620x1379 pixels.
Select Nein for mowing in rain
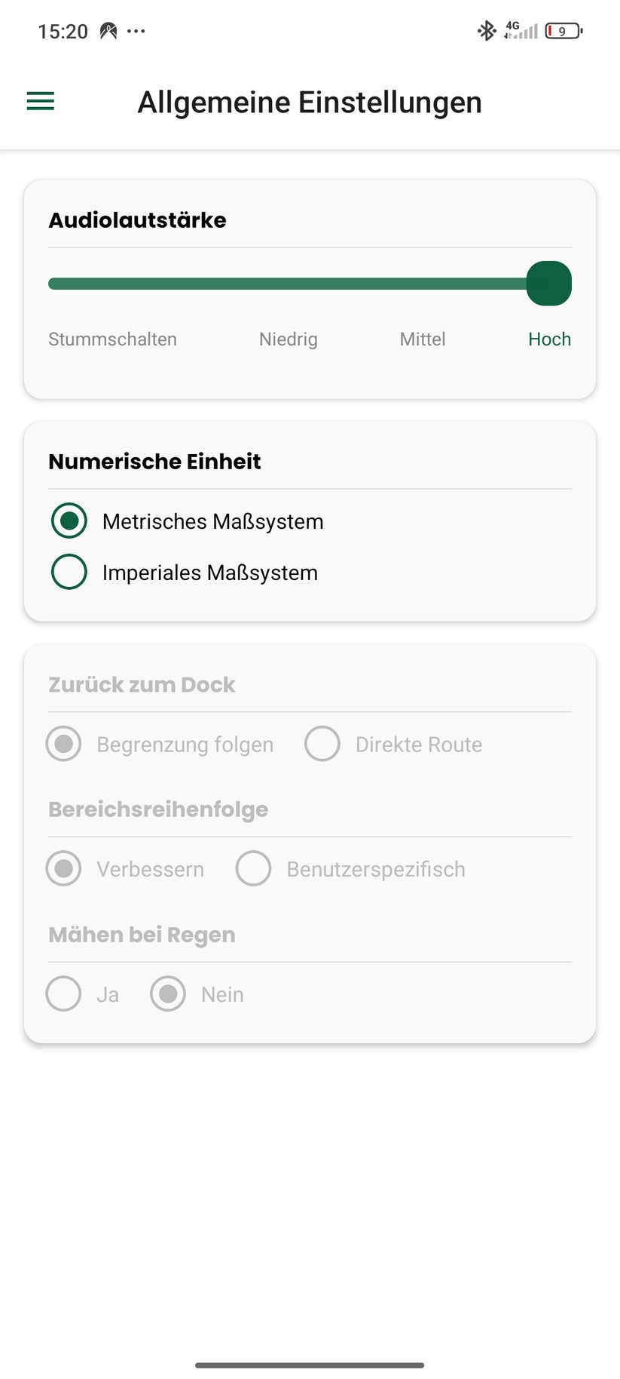(x=168, y=994)
